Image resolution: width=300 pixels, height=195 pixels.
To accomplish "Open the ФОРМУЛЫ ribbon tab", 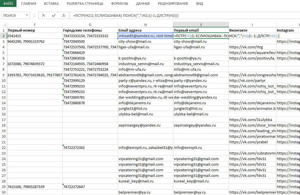I will pos(120,3).
